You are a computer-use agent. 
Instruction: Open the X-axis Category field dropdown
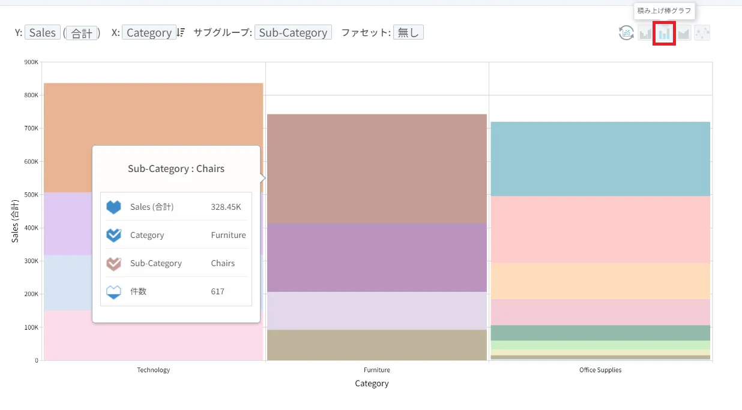click(x=149, y=32)
